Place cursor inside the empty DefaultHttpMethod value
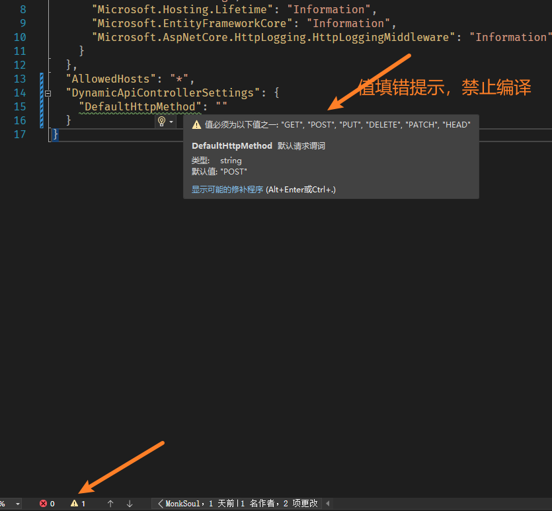The height and width of the screenshot is (511, 552). pos(221,106)
